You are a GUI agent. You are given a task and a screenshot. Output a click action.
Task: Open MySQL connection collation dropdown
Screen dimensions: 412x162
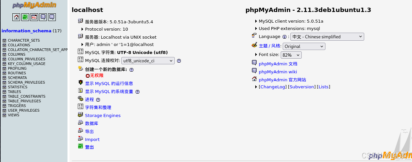(x=148, y=61)
